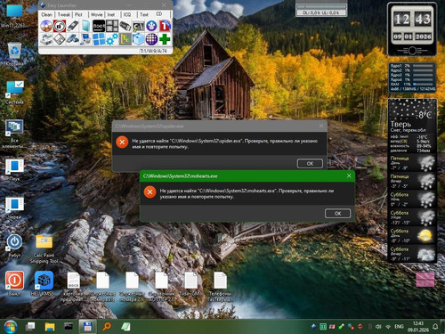The height and width of the screenshot is (334, 445).
Task: Launch the red number 1 icon
Action: [x=165, y=26]
